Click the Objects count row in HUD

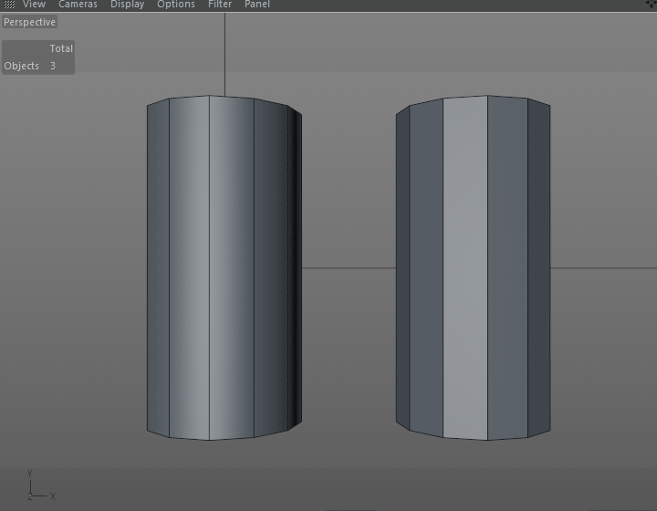click(38, 66)
